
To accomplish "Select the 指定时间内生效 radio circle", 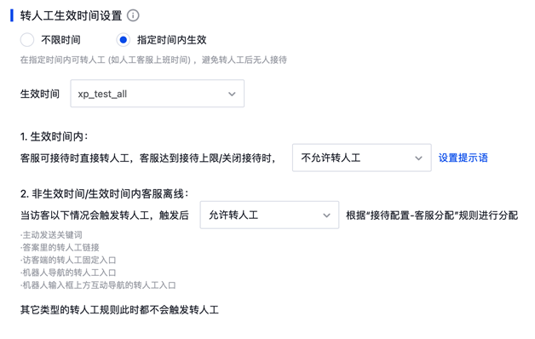I will tap(124, 40).
